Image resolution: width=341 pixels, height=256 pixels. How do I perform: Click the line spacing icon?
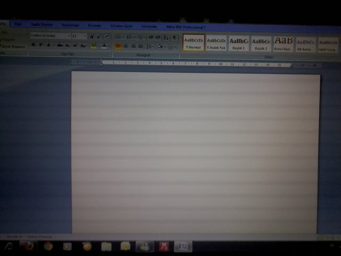click(149, 46)
